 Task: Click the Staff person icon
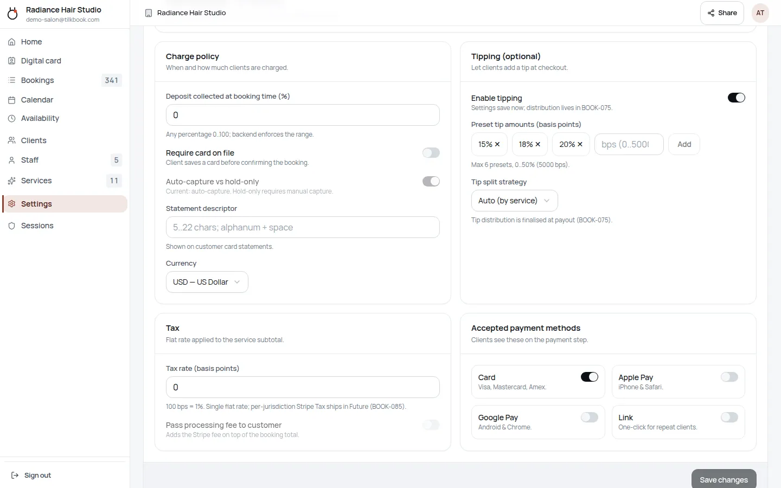tap(11, 160)
